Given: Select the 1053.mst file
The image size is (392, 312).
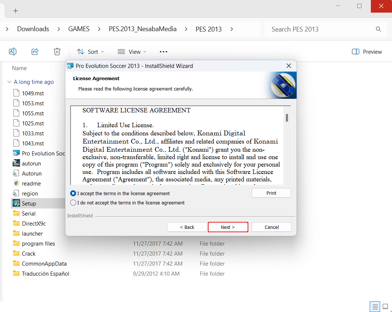Looking at the screenshot, I should pos(33,103).
